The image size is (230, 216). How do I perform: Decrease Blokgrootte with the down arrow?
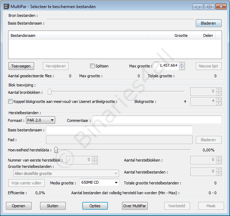point(218,103)
